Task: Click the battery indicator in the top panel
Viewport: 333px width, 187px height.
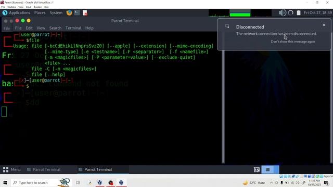Action: (x=299, y=12)
